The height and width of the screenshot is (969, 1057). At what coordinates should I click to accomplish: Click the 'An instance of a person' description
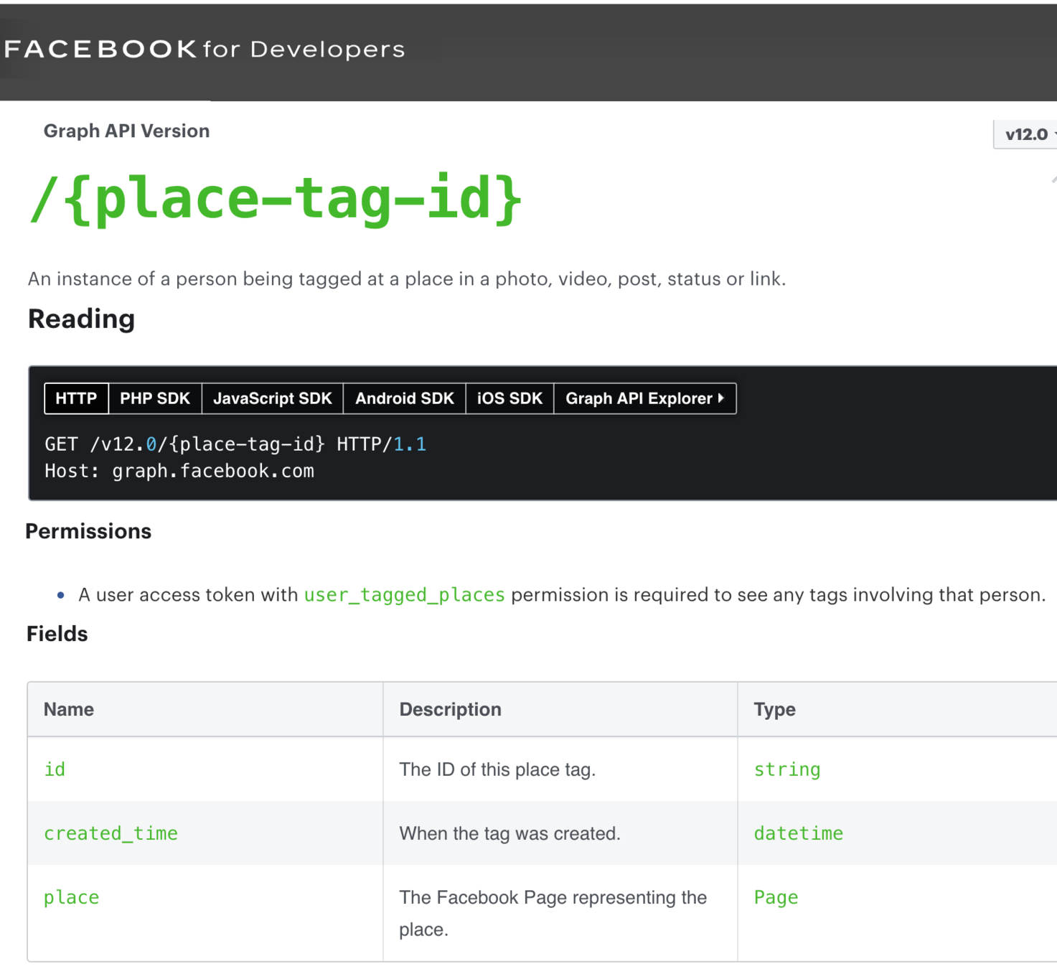407,278
